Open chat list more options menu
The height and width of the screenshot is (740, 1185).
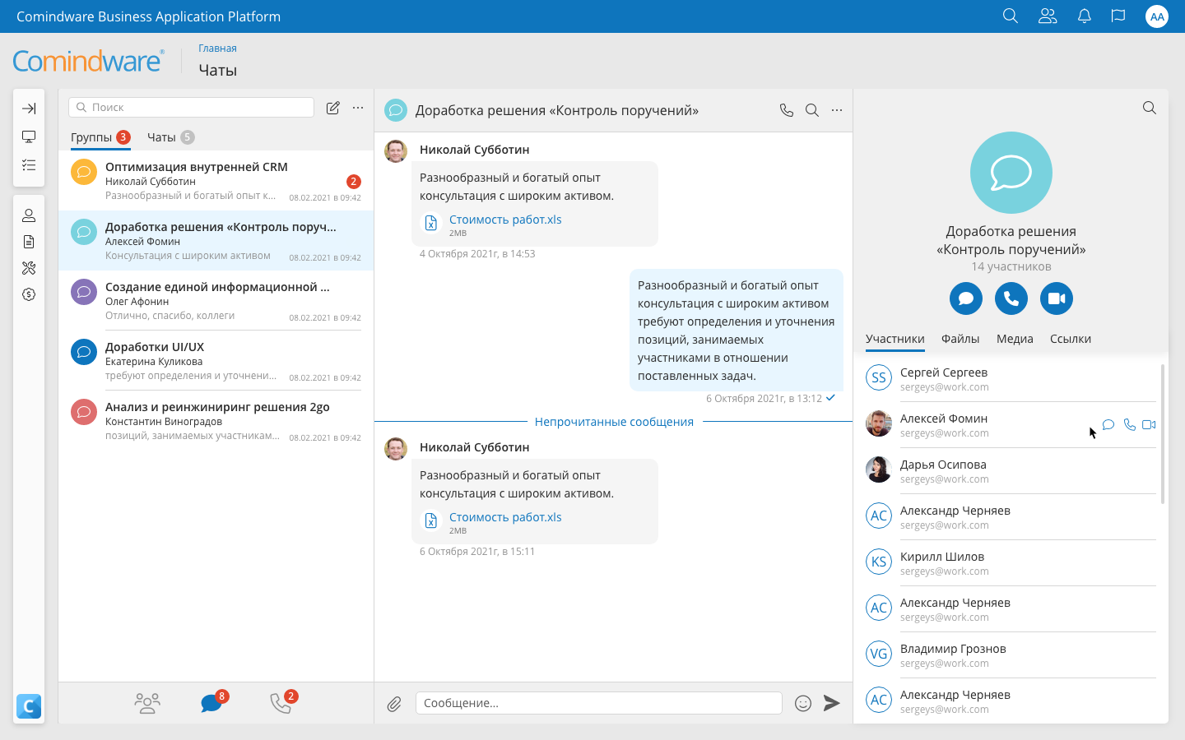358,108
